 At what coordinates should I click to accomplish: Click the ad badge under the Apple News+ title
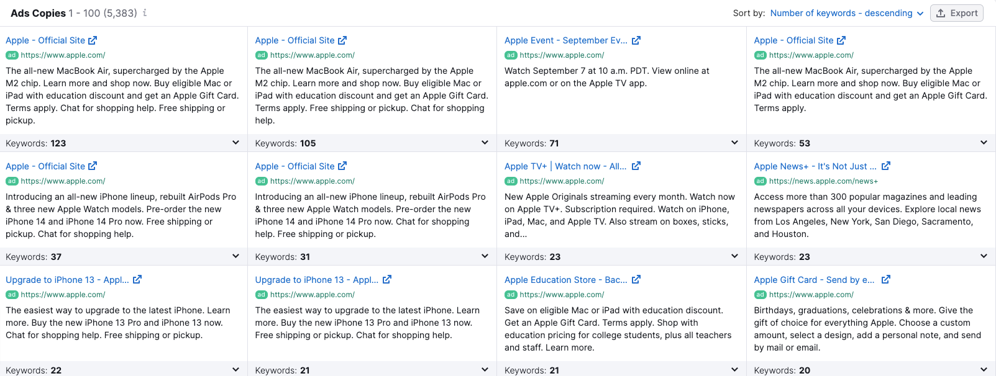(x=759, y=181)
